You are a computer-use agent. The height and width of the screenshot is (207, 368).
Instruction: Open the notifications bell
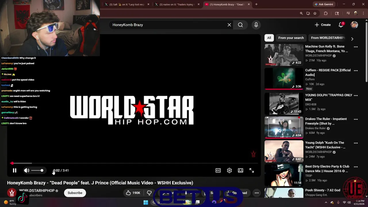(x=341, y=25)
